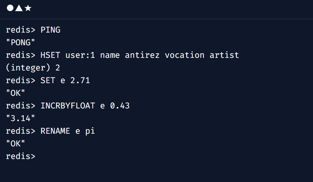313x182 pixels.
Task: Click the pi key name in the RENAME line
Action: point(90,131)
